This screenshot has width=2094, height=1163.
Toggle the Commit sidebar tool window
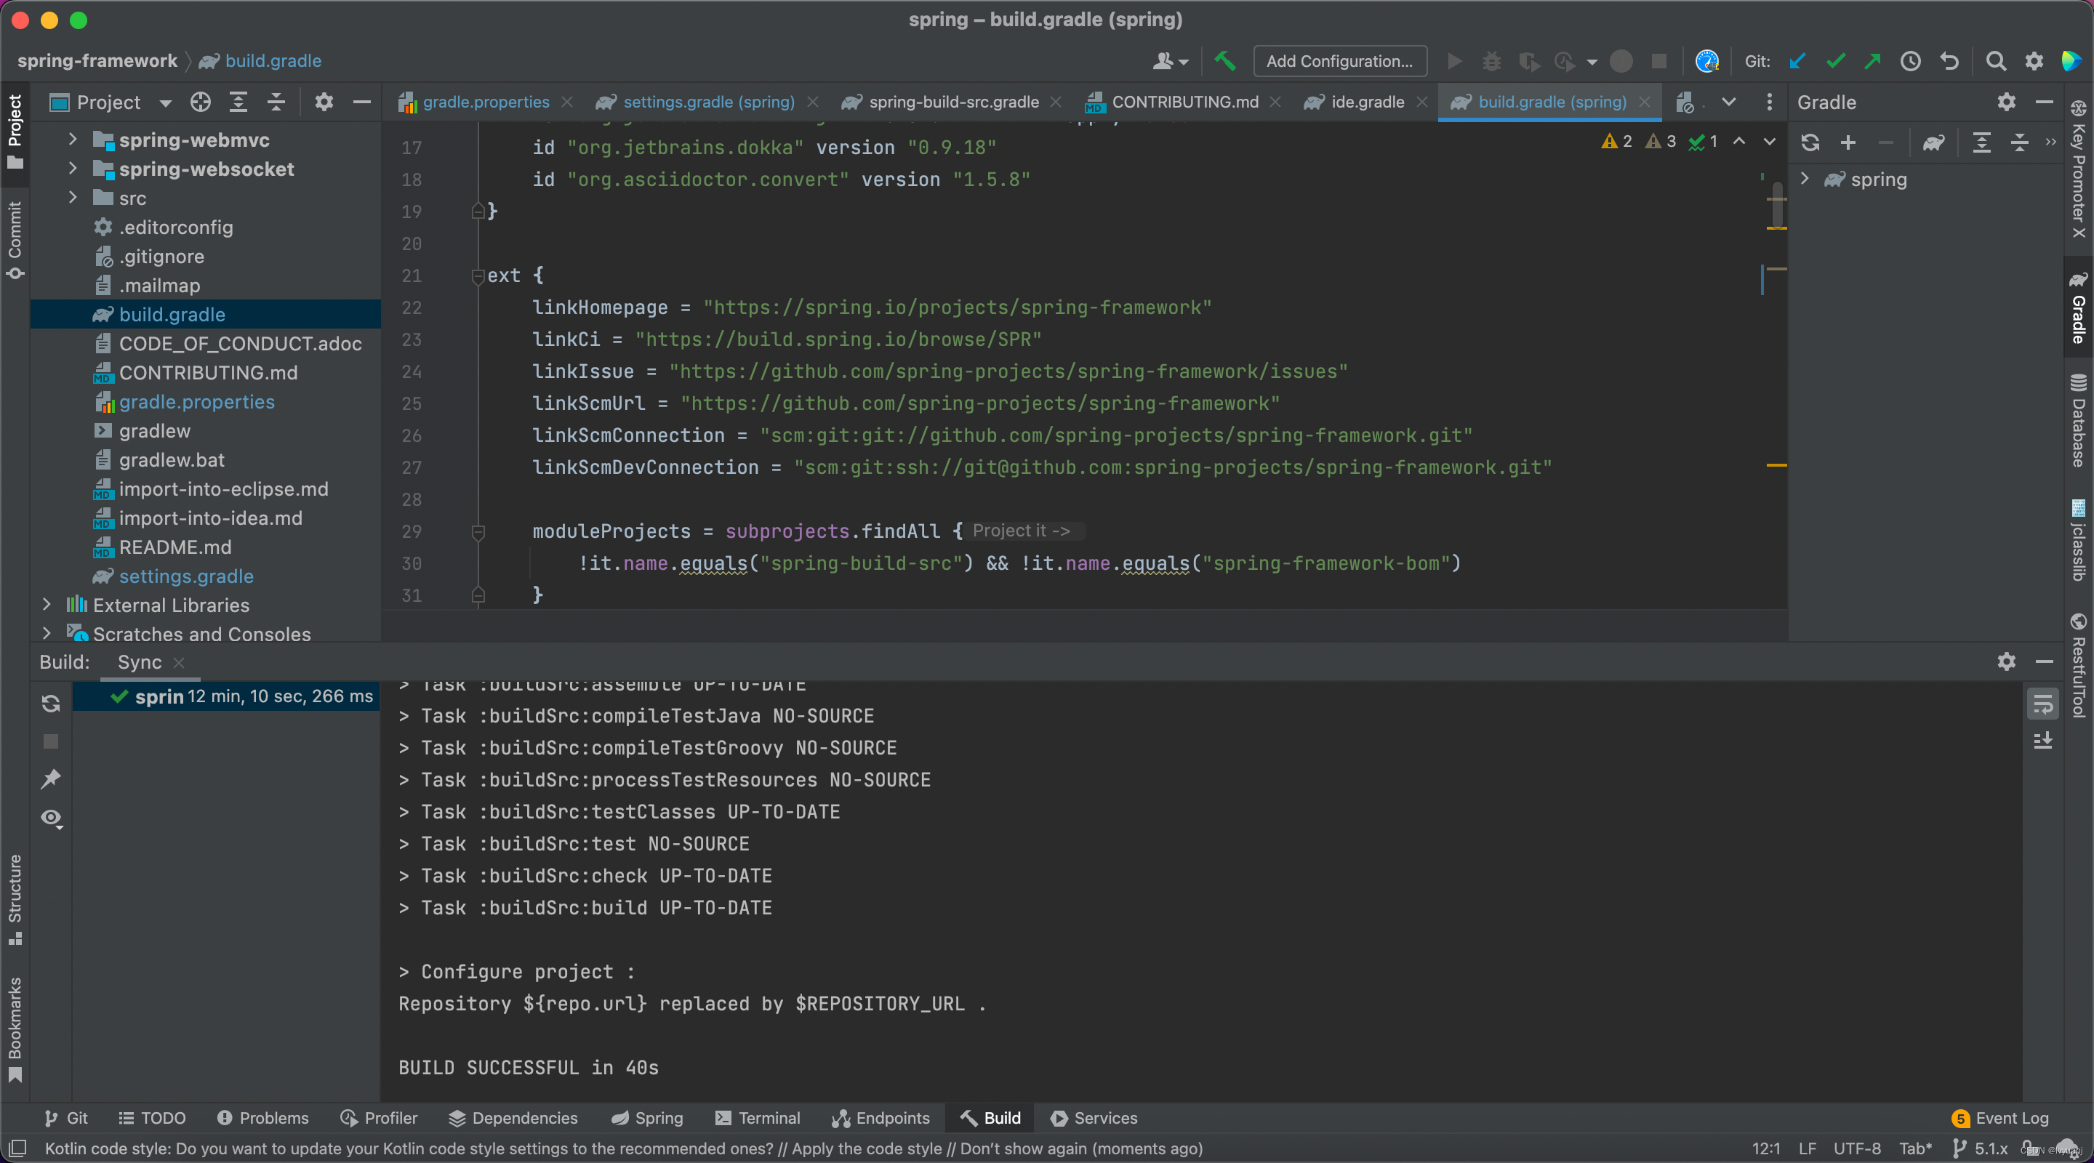(x=15, y=241)
